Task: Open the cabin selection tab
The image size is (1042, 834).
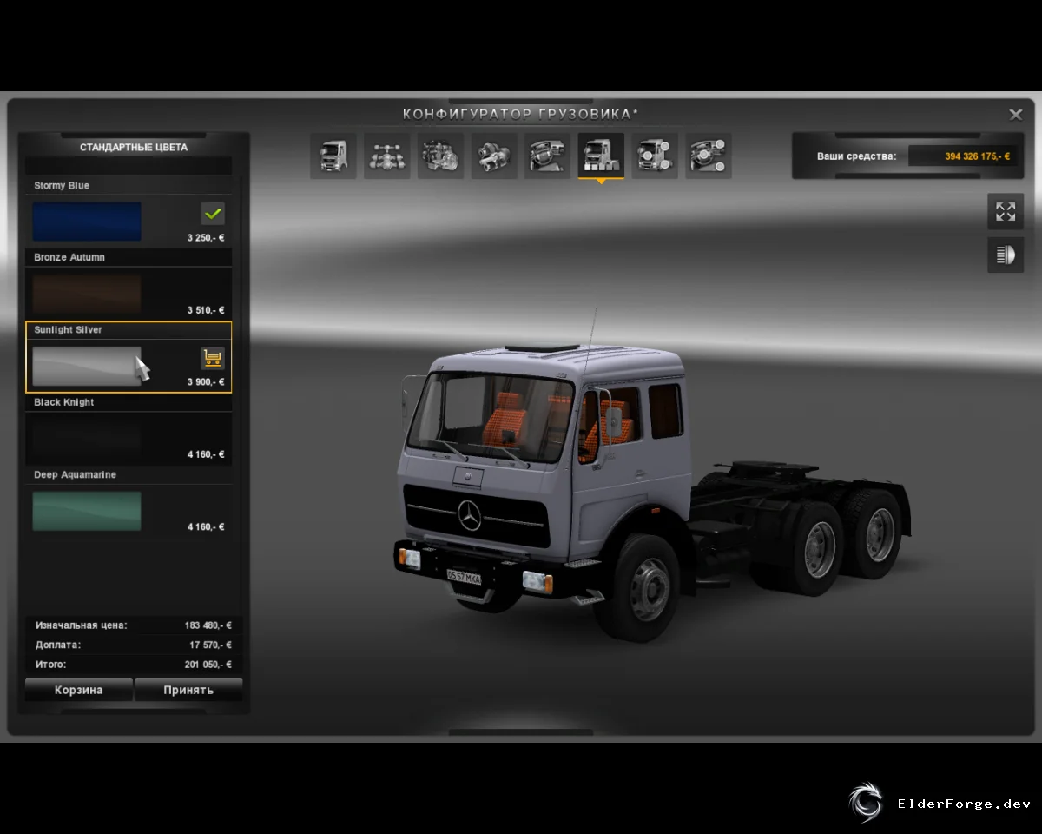Action: point(333,156)
